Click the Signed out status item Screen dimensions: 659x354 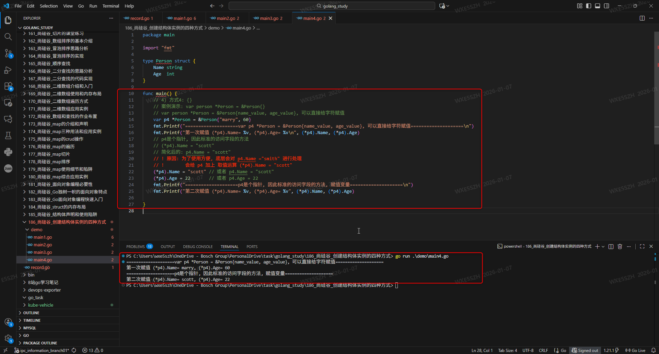click(x=585, y=350)
